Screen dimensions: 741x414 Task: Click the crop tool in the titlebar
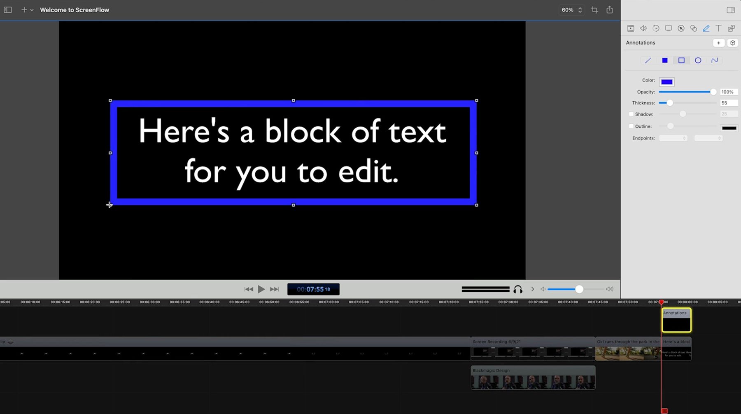coord(594,9)
